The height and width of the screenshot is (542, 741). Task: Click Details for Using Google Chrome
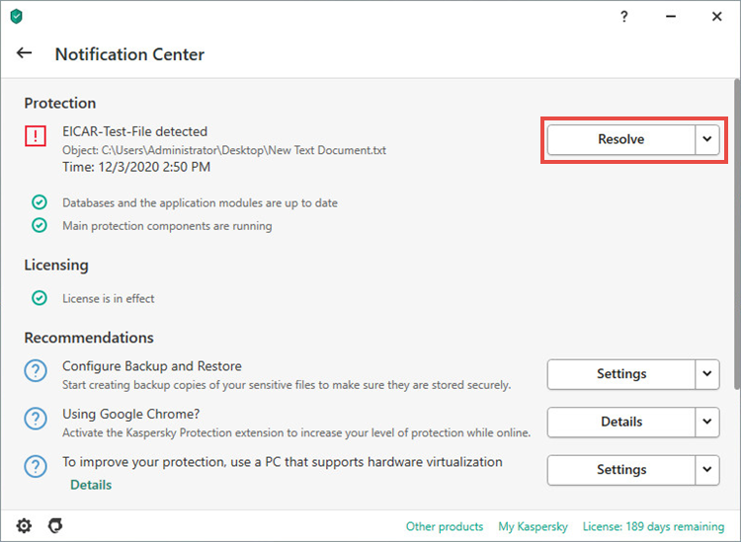tap(621, 422)
